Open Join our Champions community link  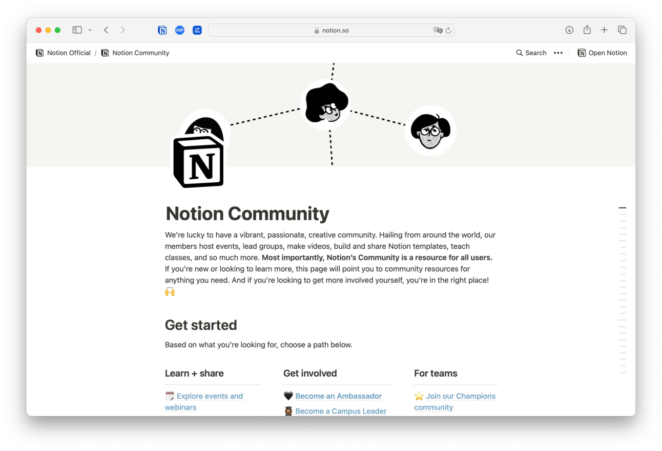pos(455,401)
